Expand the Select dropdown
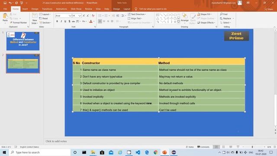The width and height of the screenshot is (277, 156). [x=225, y=23]
